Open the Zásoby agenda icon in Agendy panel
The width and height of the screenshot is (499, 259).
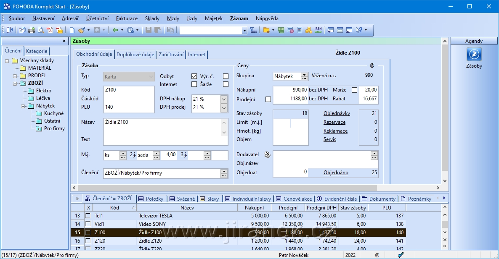(474, 55)
